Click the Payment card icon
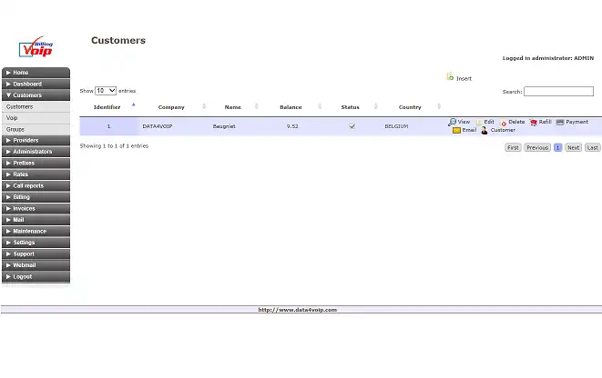The image size is (602, 378). [x=560, y=122]
